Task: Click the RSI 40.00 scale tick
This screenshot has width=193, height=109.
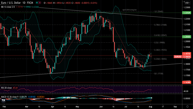Action: point(186,91)
